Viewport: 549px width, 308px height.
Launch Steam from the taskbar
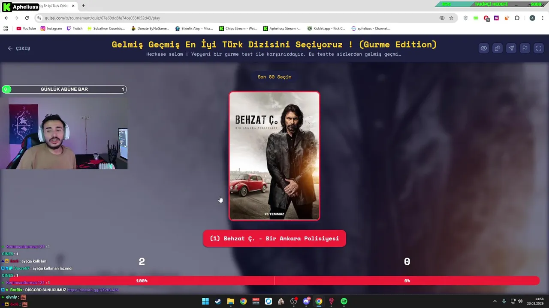(218, 301)
